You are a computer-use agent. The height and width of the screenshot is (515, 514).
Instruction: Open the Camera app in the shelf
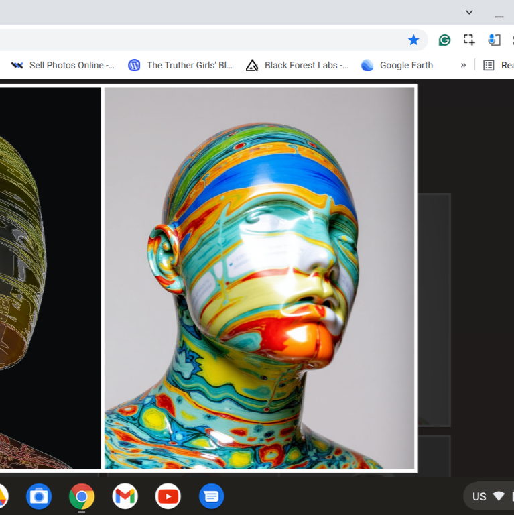[39, 496]
